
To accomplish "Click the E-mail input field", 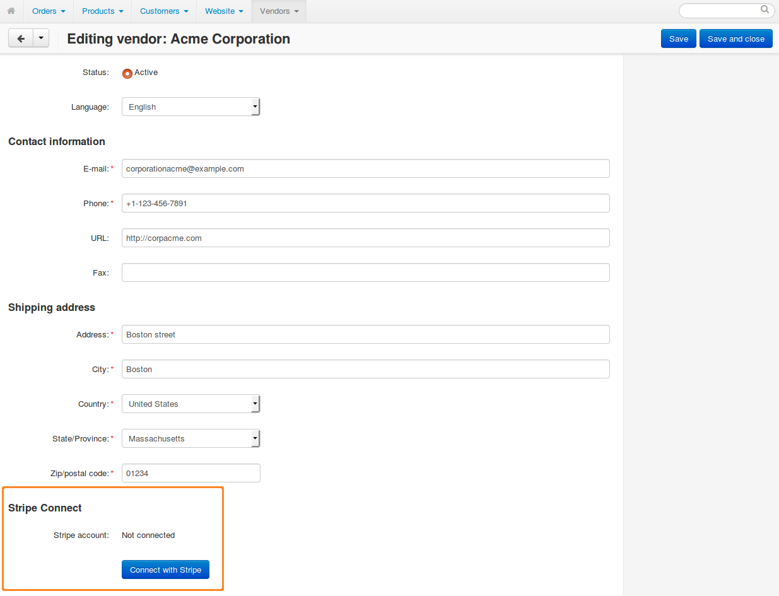I will [366, 168].
